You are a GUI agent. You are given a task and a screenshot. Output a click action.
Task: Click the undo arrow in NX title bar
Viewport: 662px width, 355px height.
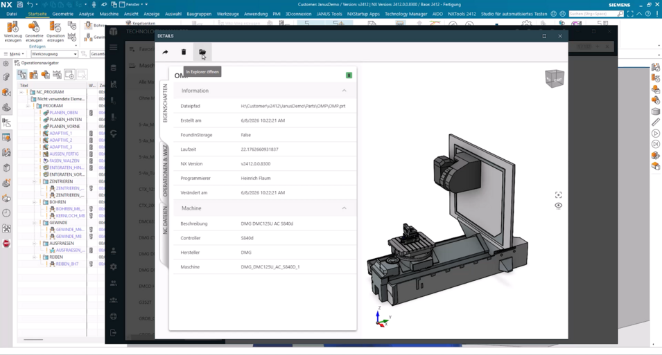30,4
